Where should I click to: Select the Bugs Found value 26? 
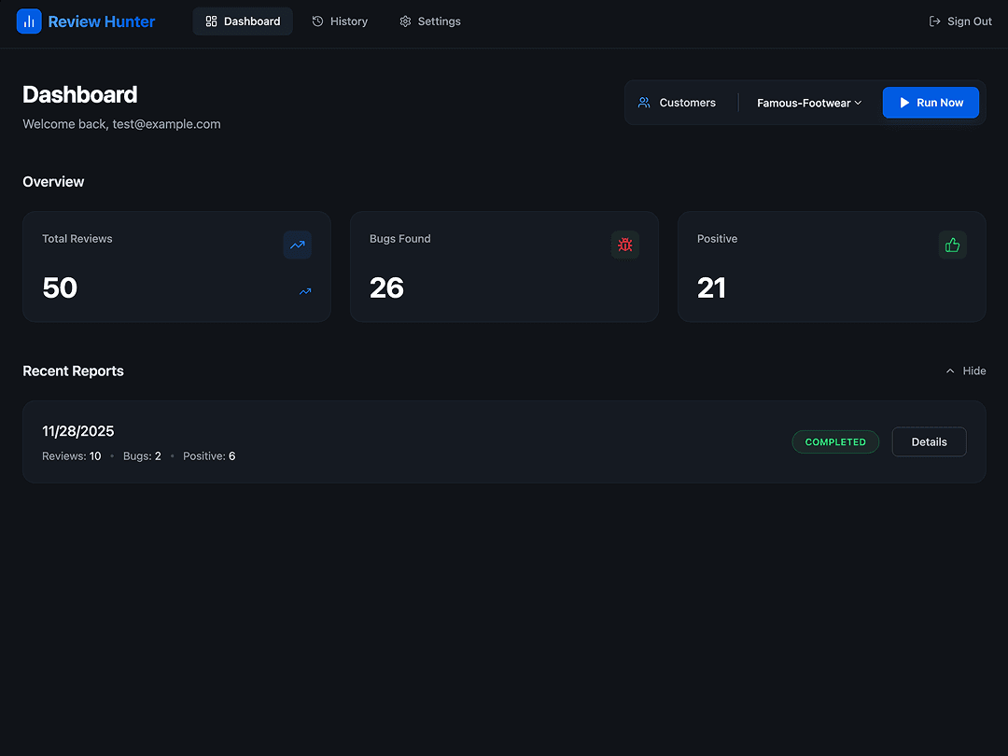(x=386, y=288)
